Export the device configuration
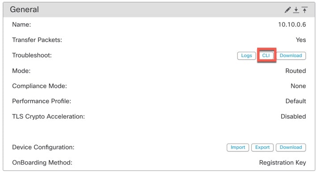 pyautogui.click(x=263, y=148)
